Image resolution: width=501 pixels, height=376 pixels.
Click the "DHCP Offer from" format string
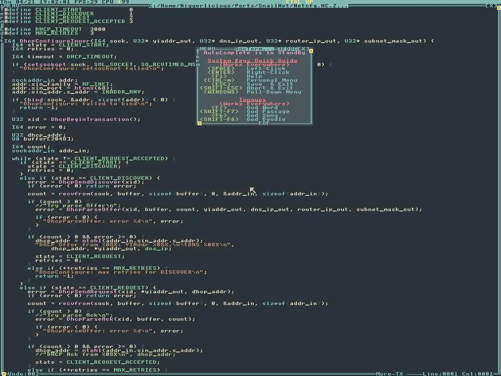coord(135,245)
